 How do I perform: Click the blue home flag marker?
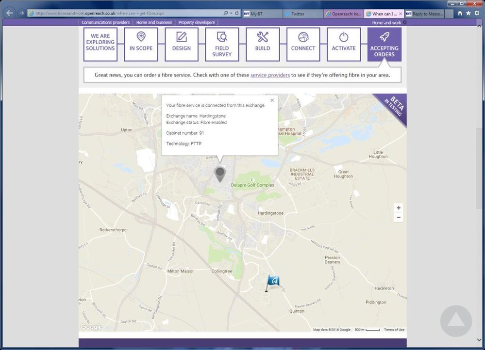pyautogui.click(x=272, y=283)
